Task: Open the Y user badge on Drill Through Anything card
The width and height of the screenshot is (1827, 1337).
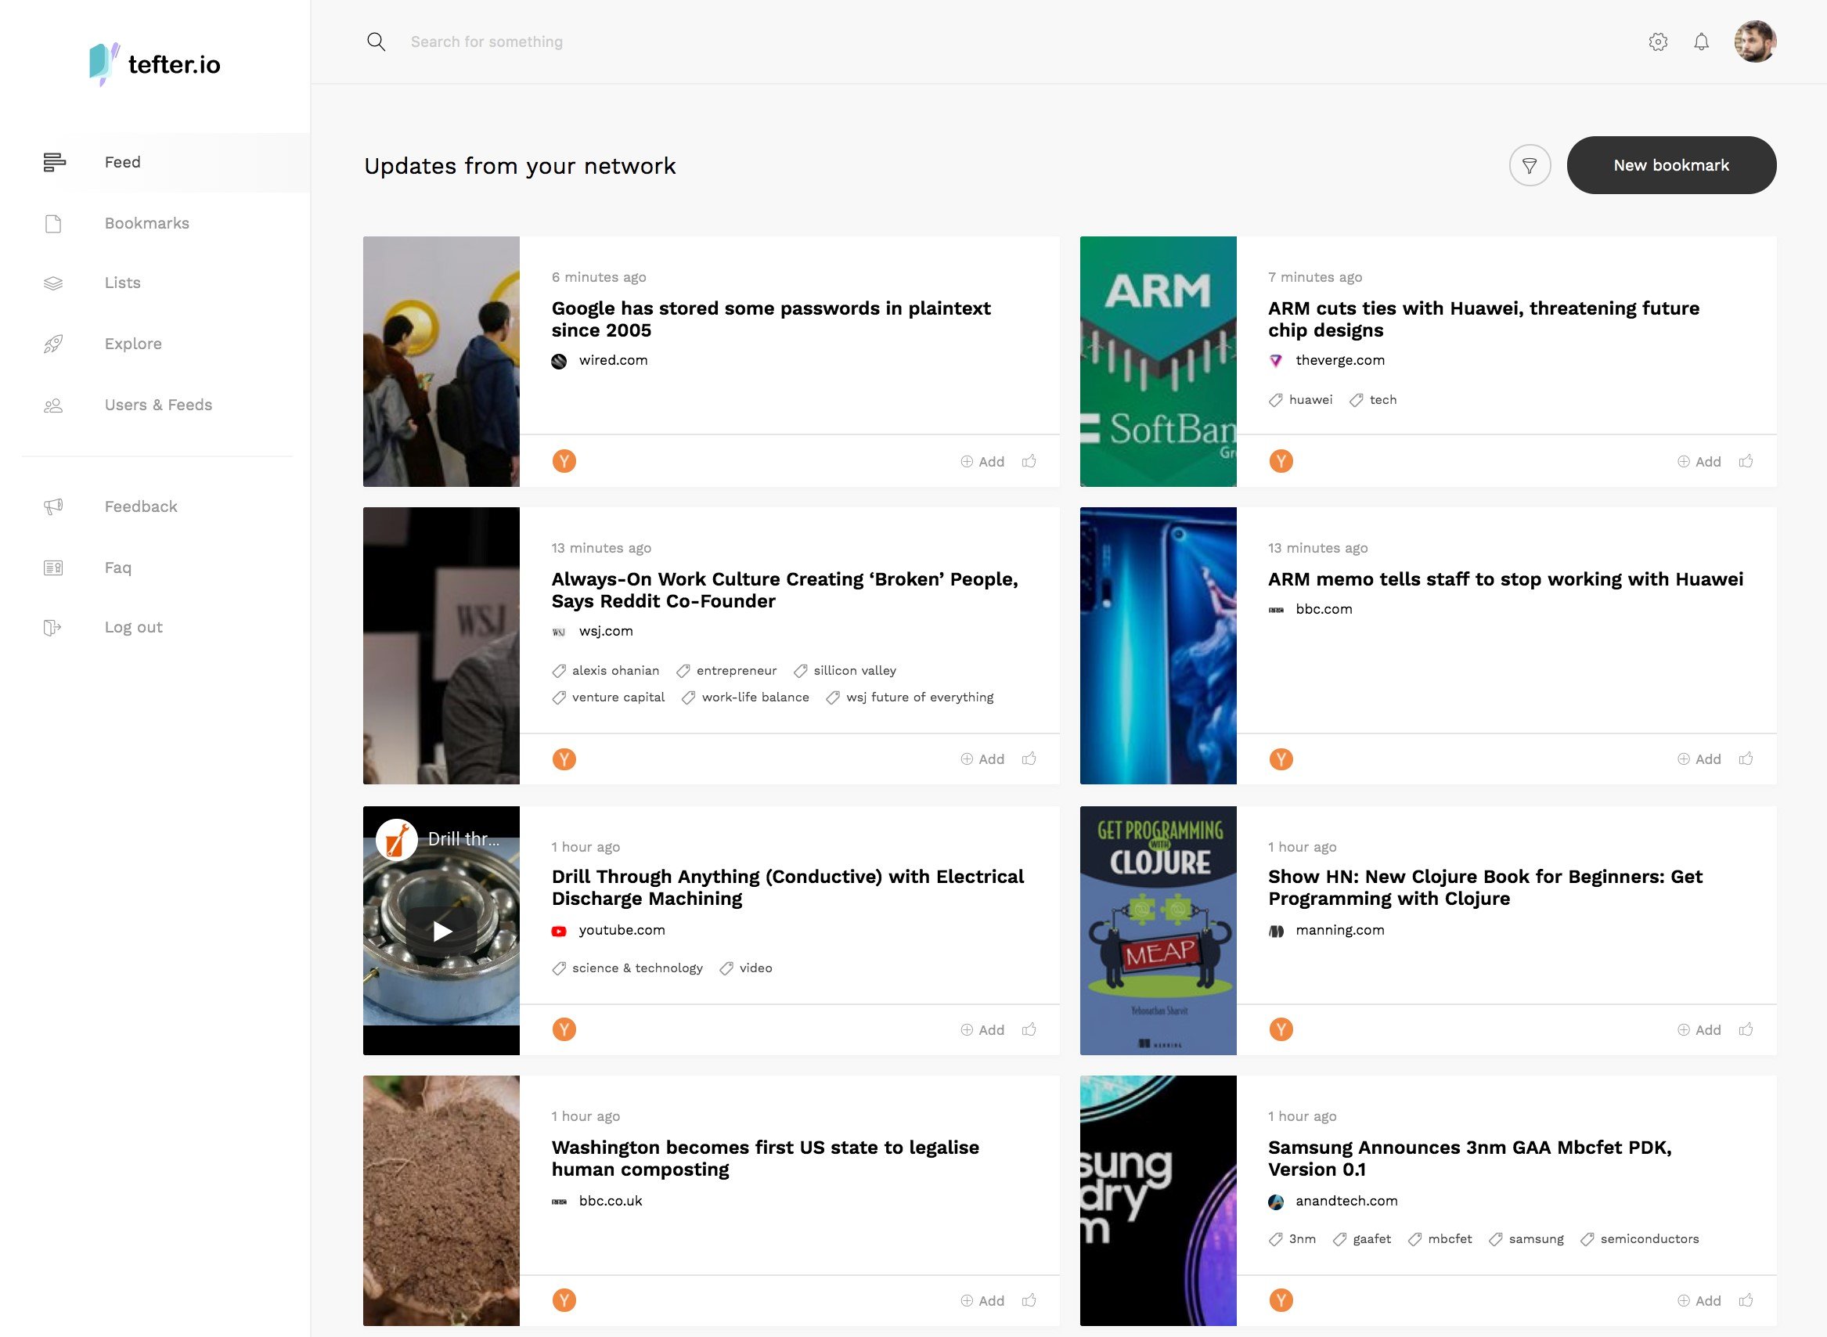Action: pos(564,1029)
